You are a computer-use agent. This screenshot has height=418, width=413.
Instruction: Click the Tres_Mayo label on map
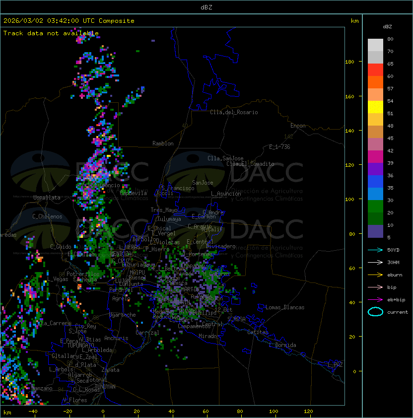(x=164, y=210)
